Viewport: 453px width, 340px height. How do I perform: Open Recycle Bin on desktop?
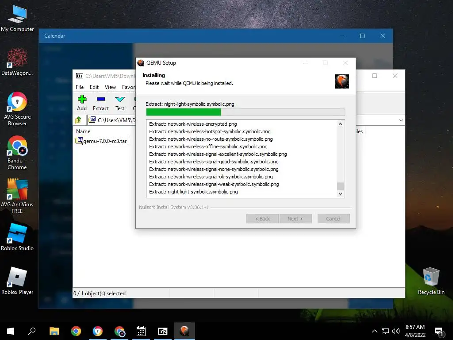point(431,281)
